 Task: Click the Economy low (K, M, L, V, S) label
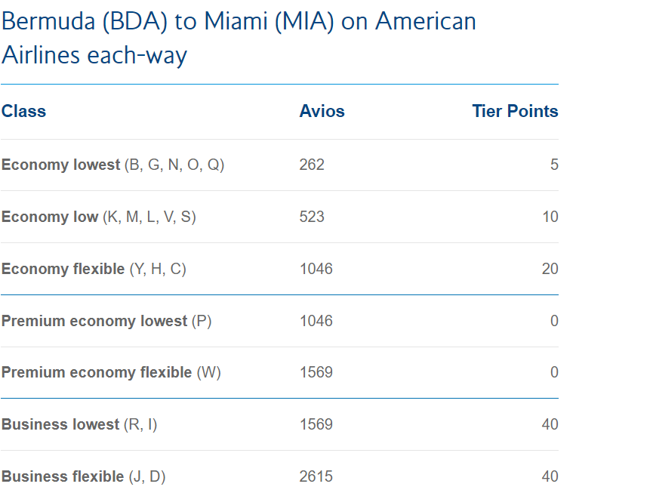tap(98, 217)
